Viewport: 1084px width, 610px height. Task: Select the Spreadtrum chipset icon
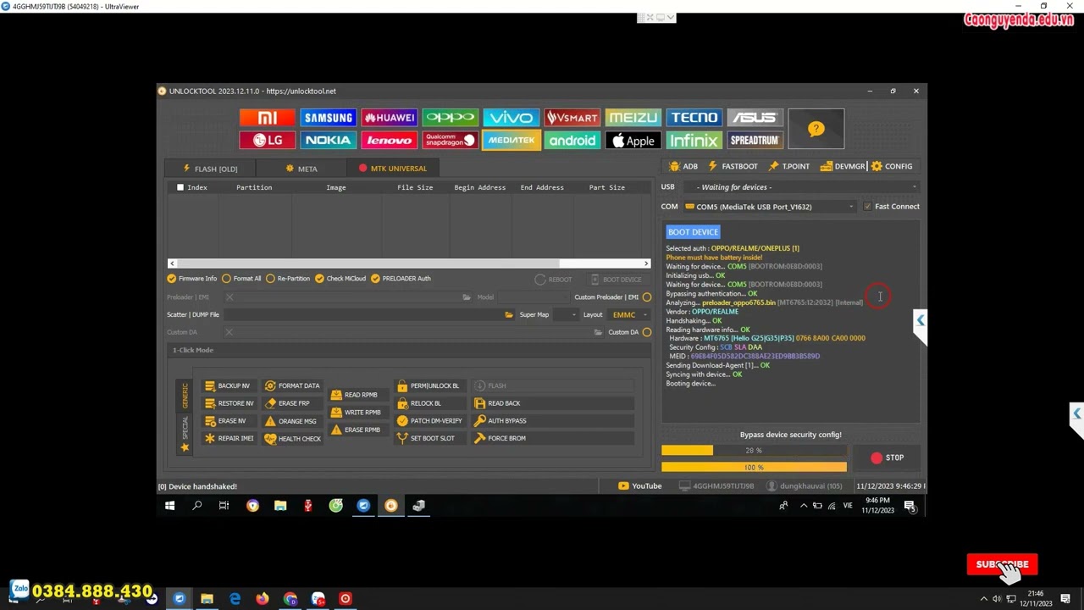755,141
